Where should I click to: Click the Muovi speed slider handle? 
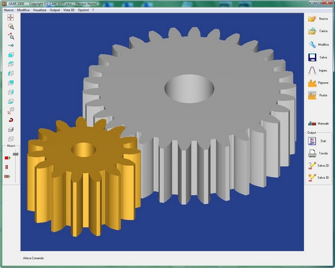[15, 154]
